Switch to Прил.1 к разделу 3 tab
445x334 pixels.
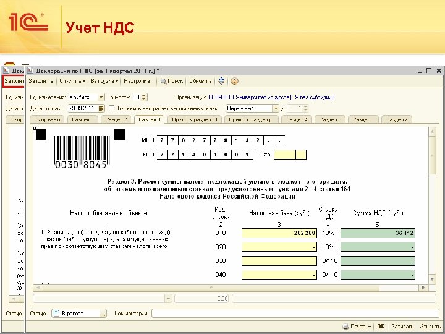point(195,119)
